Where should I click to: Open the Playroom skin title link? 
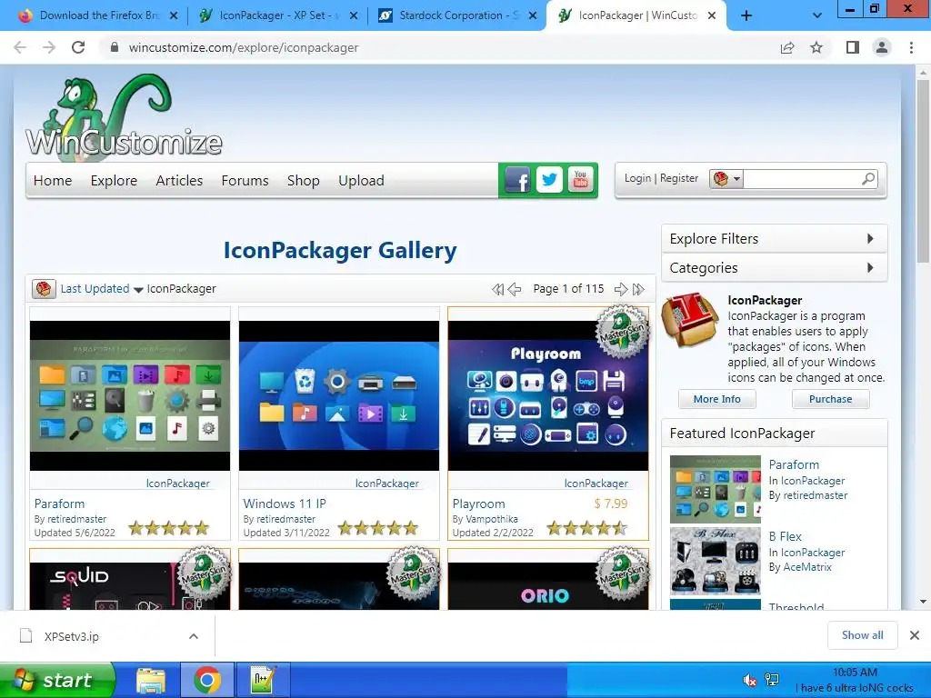478,504
